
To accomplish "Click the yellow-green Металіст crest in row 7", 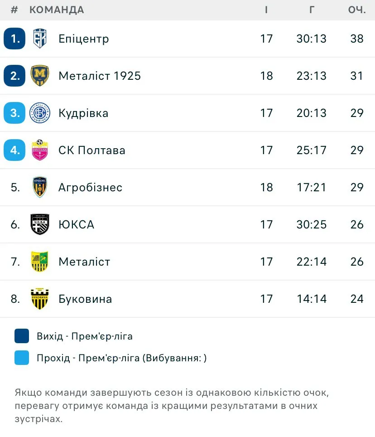I will 40,262.
